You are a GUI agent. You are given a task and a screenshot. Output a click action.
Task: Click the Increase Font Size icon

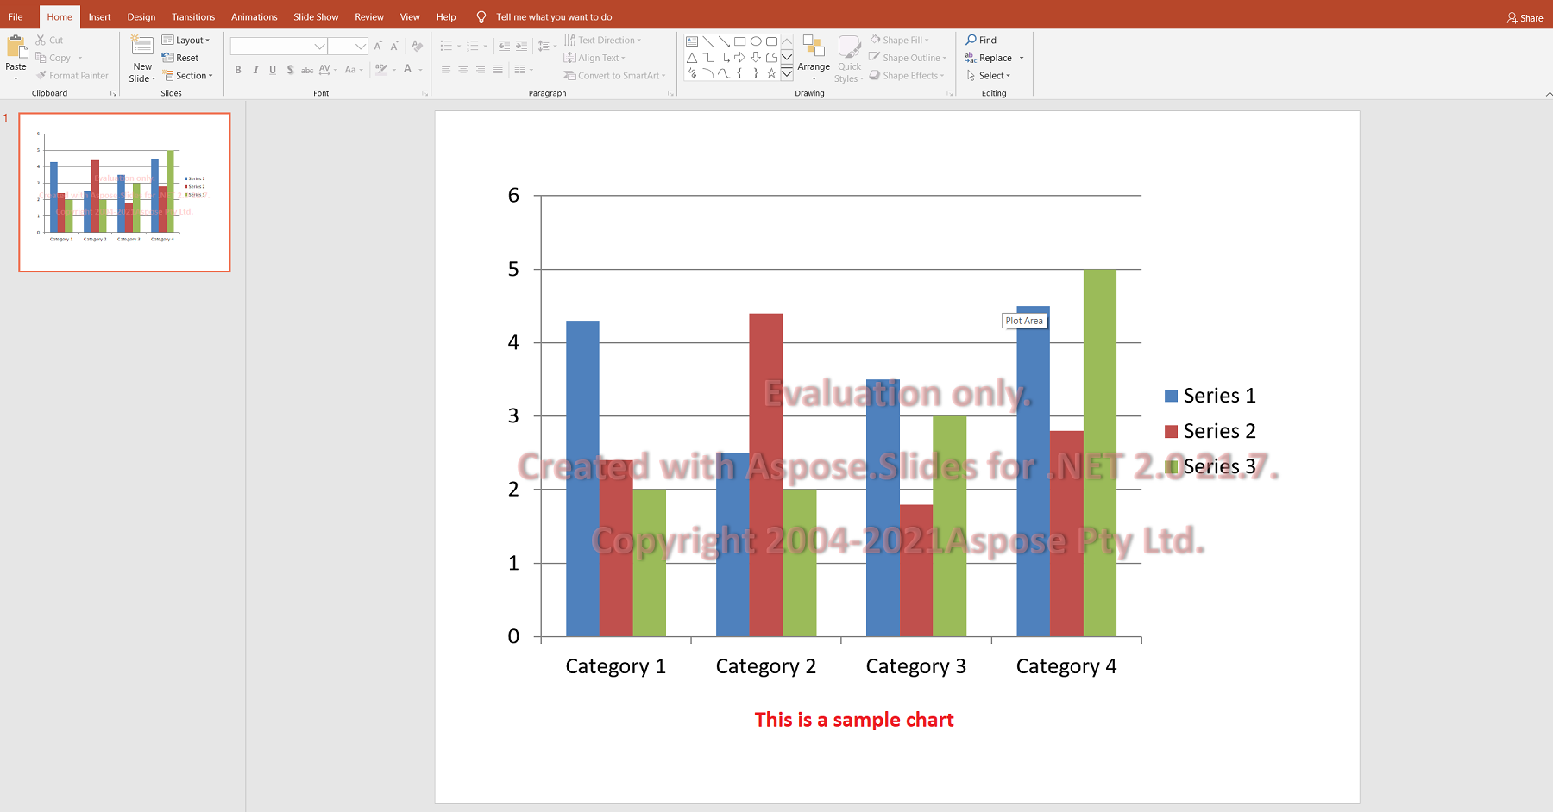[x=378, y=46]
